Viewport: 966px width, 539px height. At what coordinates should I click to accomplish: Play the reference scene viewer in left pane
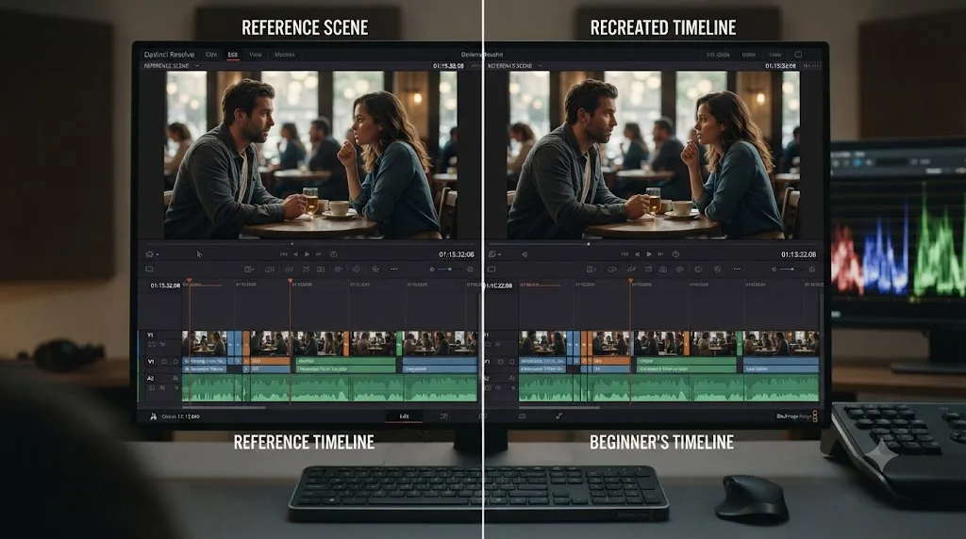pos(307,254)
